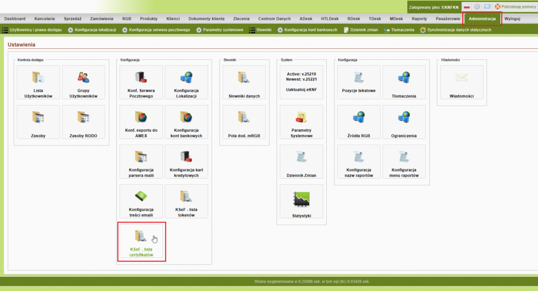Click the mail icon in top header
538x291 pixels.
tap(487, 6)
